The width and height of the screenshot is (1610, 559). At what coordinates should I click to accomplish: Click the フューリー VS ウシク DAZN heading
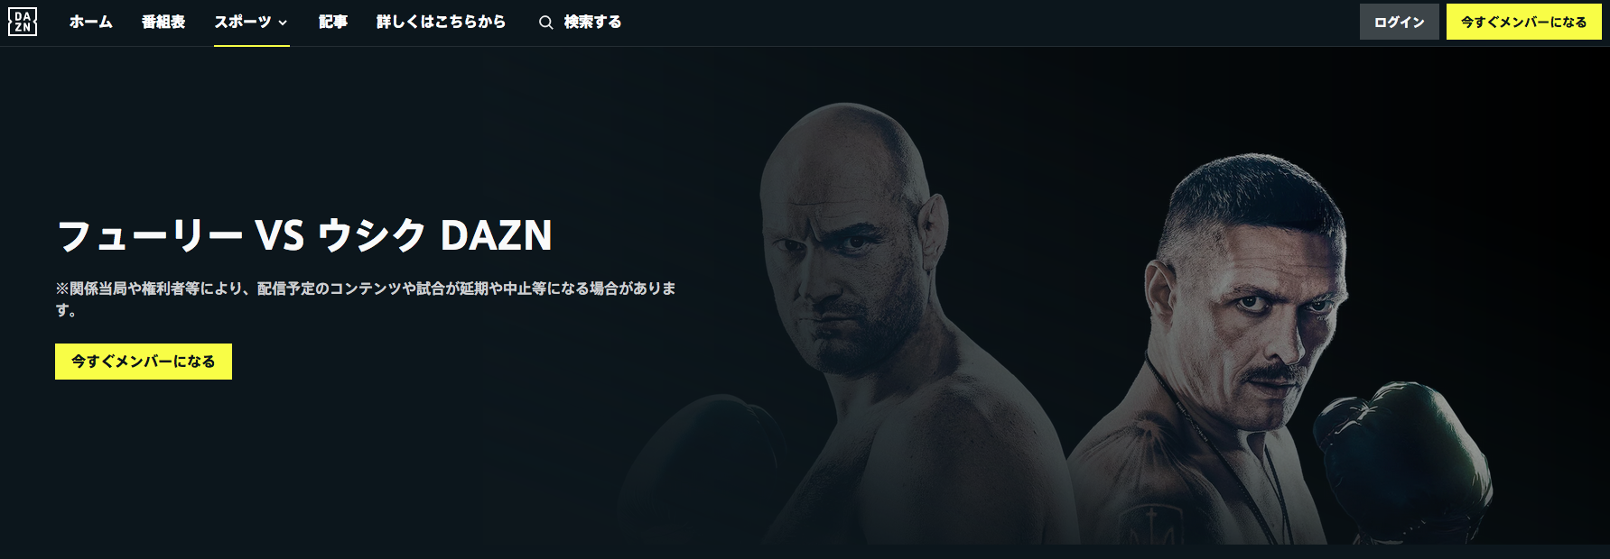(304, 235)
